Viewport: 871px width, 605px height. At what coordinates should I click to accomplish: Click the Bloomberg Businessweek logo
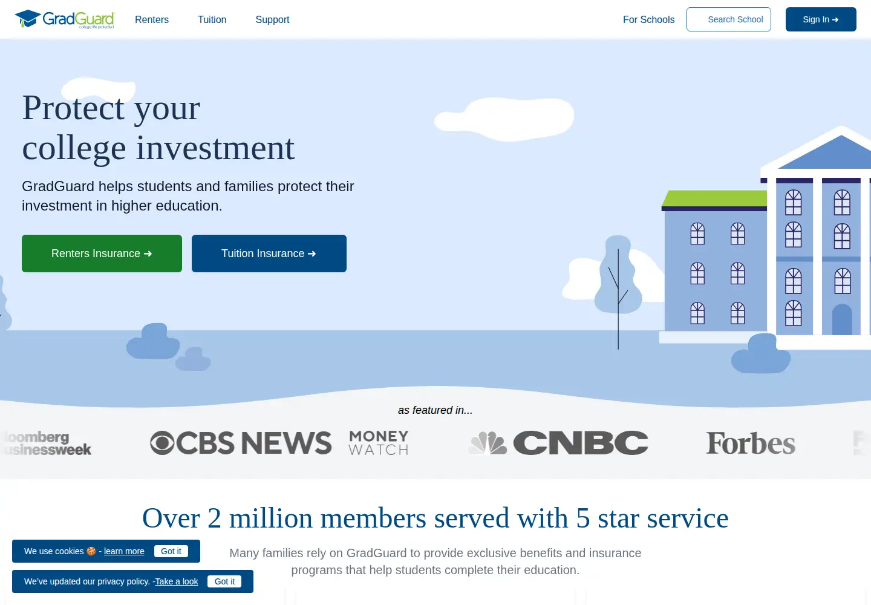click(47, 443)
